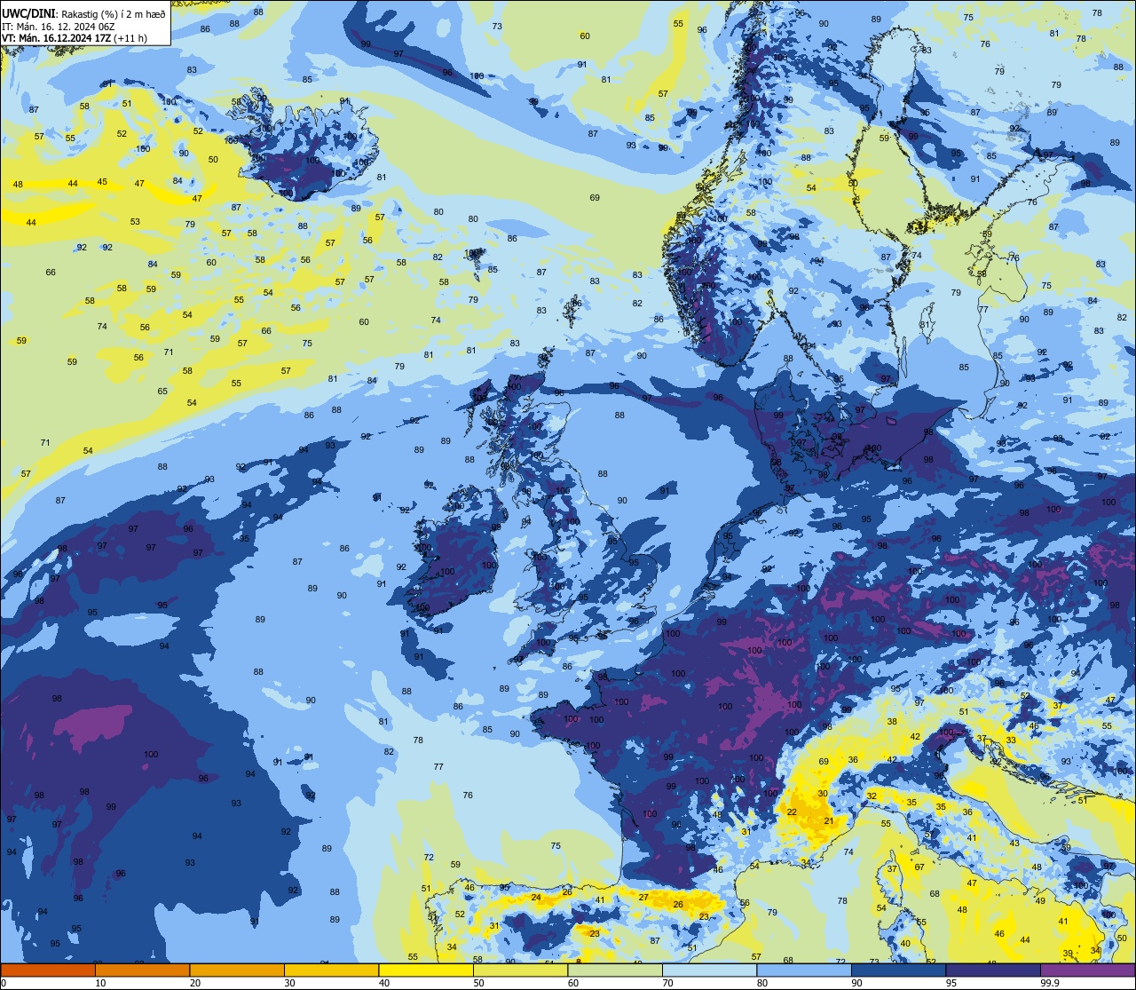Screen dimensions: 1136x990
Task: Select the 90–95% dark blue legend swatch
Action: (898, 970)
